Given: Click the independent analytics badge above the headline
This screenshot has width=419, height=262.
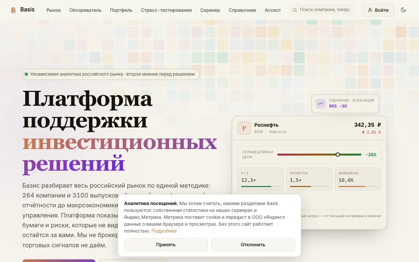Looking at the screenshot, I should [x=111, y=74].
